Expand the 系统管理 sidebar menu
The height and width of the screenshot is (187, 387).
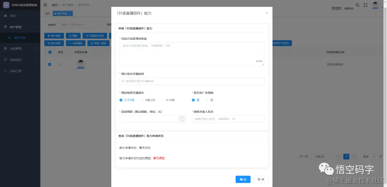coord(20,49)
